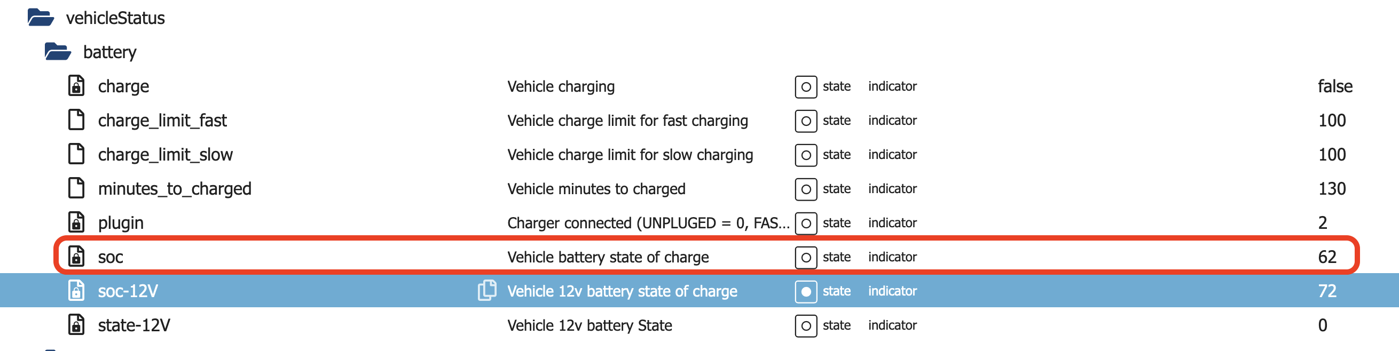Select the minutes_to_charged state entry
The height and width of the screenshot is (351, 1399).
174,189
